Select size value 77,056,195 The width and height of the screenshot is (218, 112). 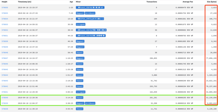[211, 58]
